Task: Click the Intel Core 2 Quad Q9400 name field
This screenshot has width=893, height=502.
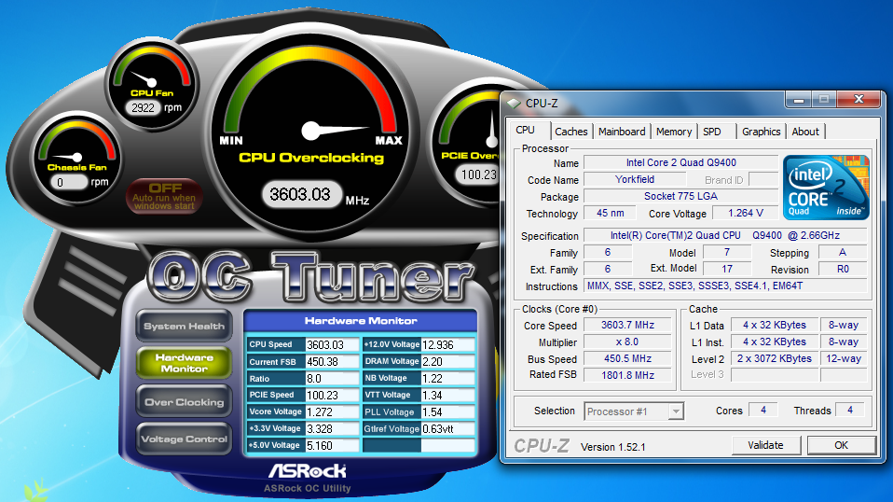Action: [680, 163]
